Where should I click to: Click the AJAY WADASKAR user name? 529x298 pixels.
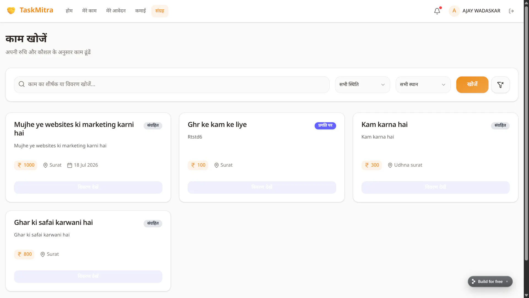481,11
